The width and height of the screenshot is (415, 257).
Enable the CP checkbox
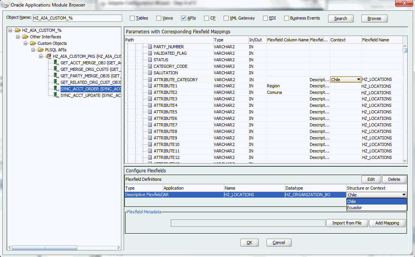[x=207, y=18]
